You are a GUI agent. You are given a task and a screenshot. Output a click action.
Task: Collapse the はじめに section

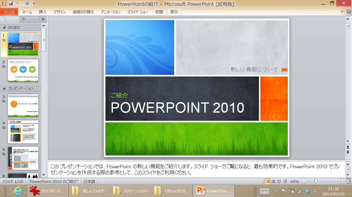tap(4, 27)
